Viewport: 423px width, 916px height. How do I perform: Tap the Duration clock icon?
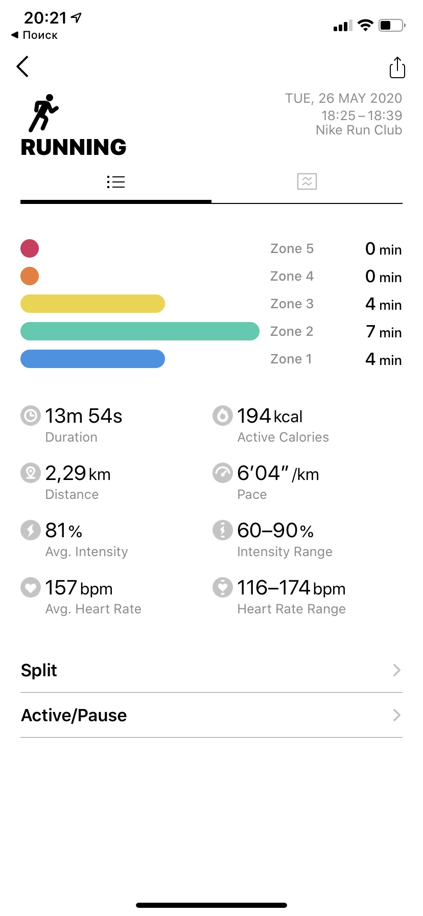coord(31,416)
